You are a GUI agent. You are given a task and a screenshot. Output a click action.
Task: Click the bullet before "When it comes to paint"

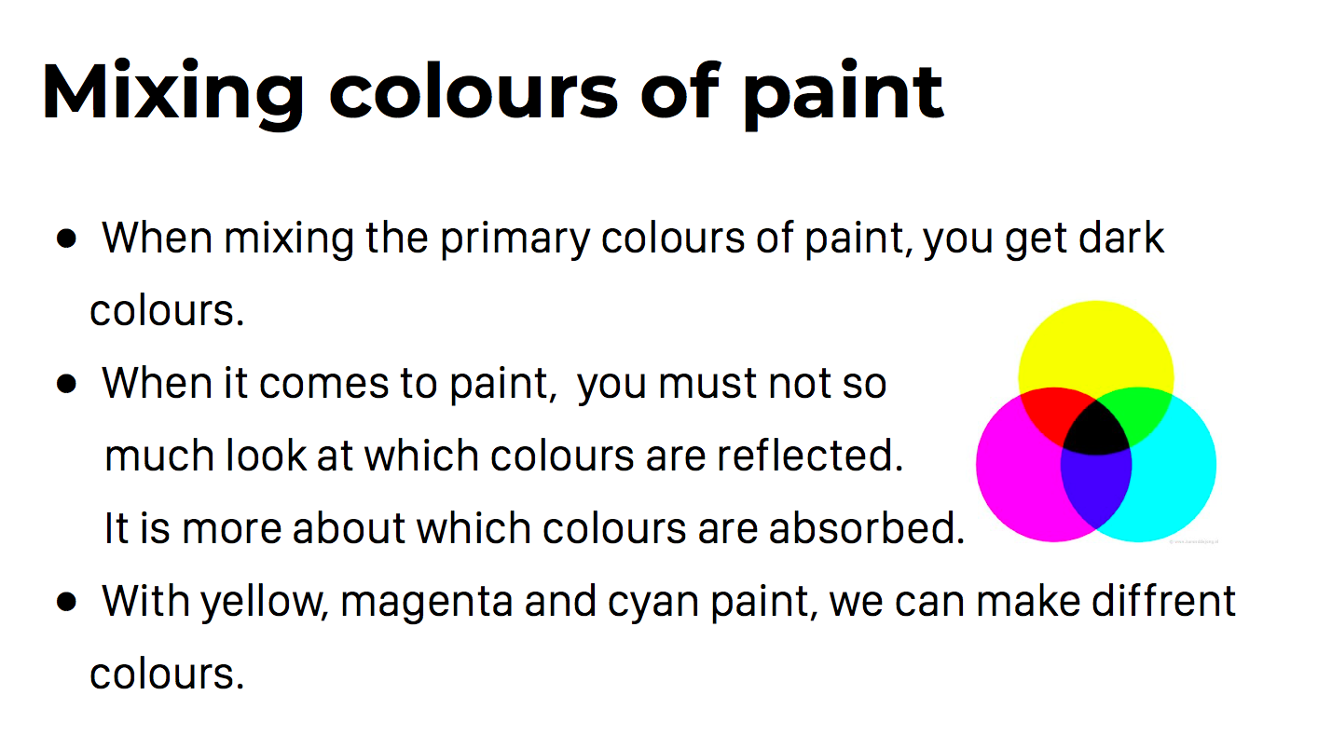point(66,384)
